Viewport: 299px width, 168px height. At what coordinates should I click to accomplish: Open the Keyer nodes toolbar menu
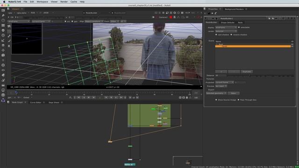coord(3,40)
